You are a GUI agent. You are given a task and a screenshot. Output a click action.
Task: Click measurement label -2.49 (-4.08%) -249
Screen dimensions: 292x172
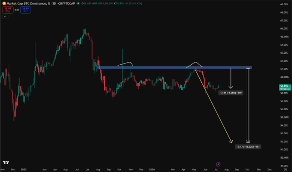point(231,93)
